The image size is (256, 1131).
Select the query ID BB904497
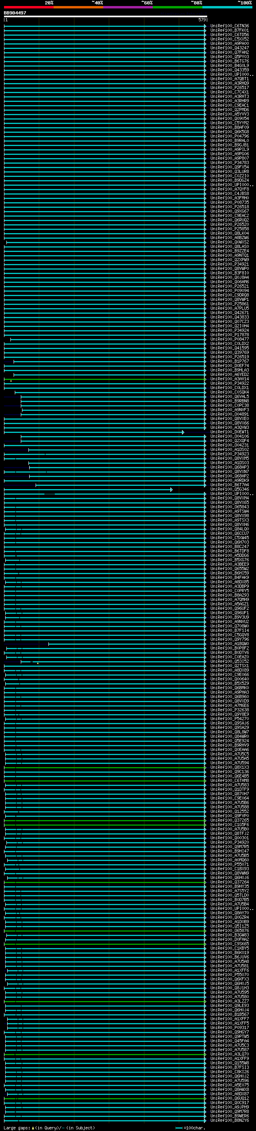click(x=15, y=13)
